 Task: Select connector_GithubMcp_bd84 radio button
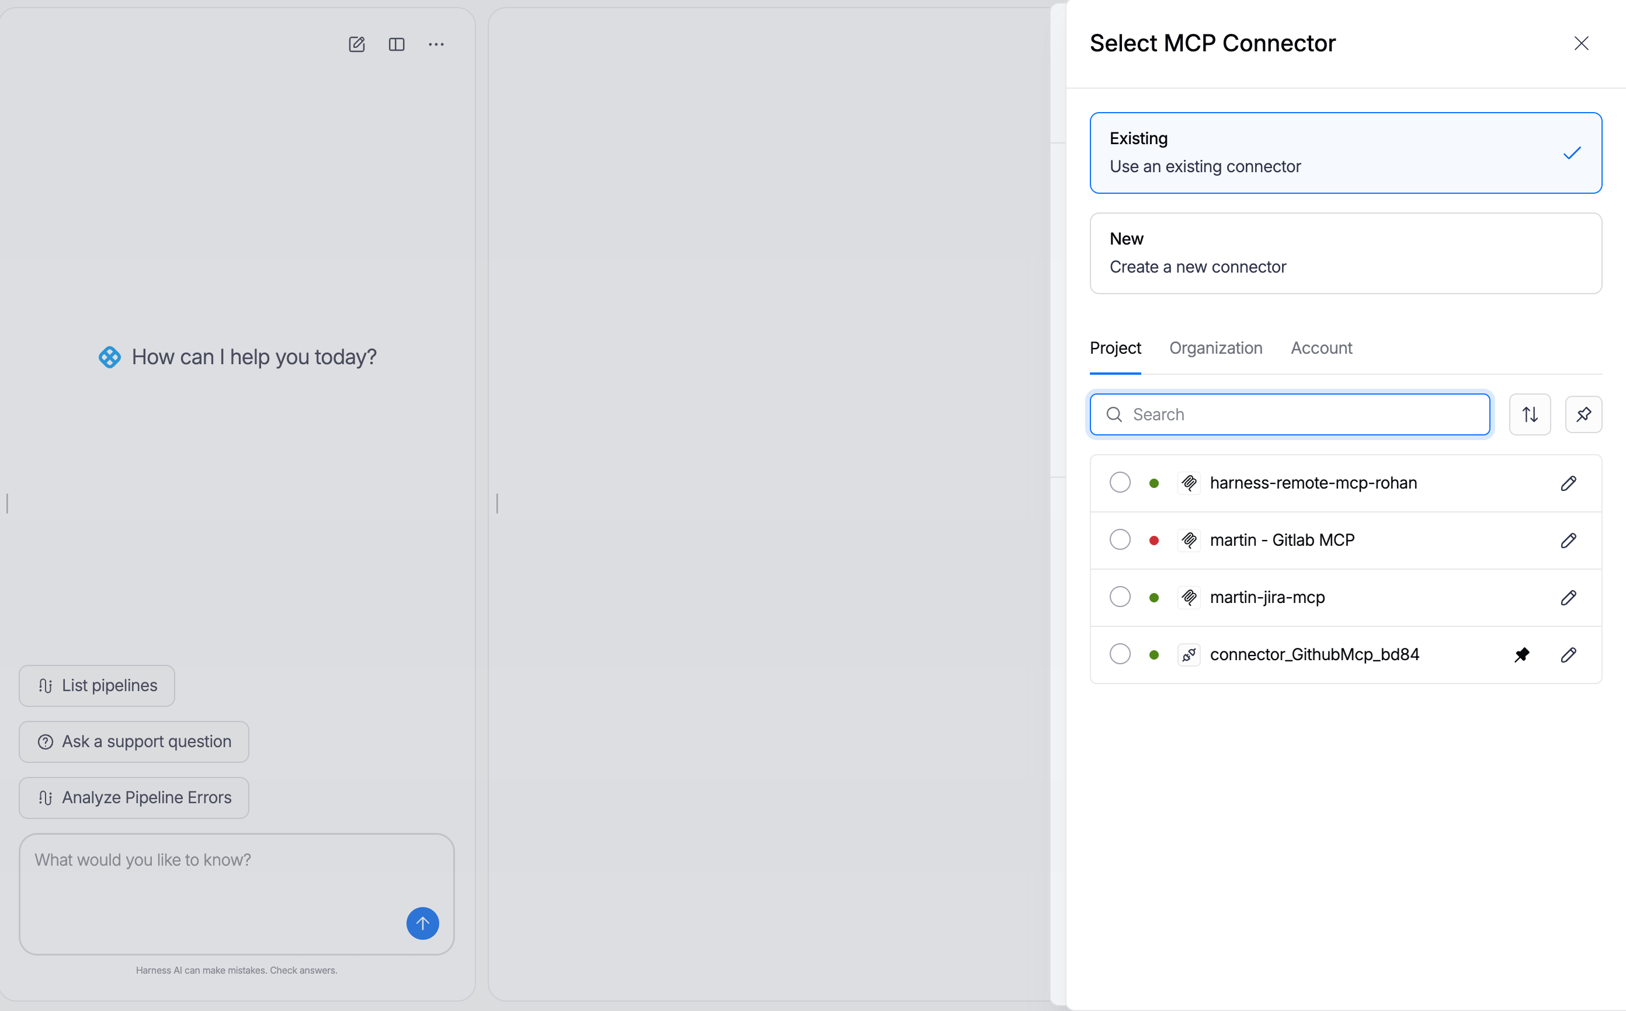[1120, 654]
